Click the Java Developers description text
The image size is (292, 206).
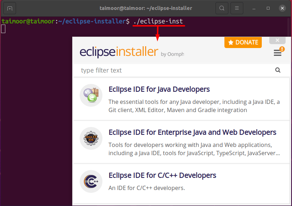pyautogui.click(x=194, y=106)
